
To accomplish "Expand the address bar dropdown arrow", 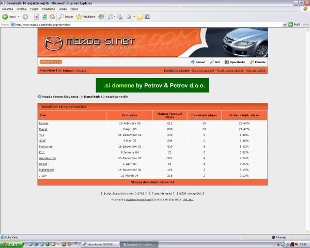I will pyautogui.click(x=284, y=24).
